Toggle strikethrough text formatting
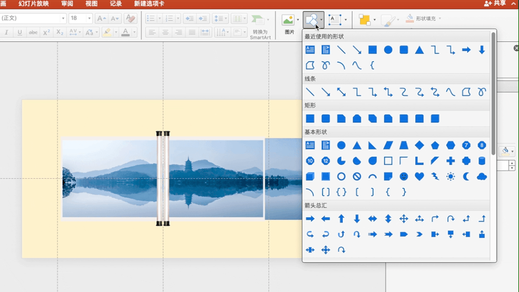Screen dimensions: 519x292 point(33,33)
